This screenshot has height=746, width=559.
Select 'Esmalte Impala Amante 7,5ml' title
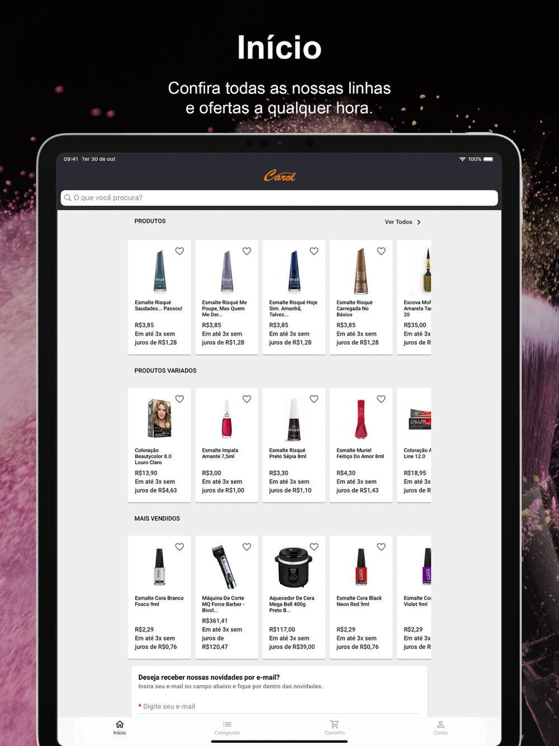coord(220,453)
